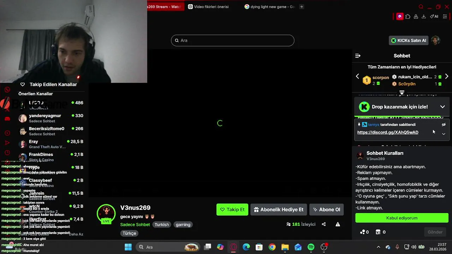Open Spotify from the taskbar

point(311,247)
